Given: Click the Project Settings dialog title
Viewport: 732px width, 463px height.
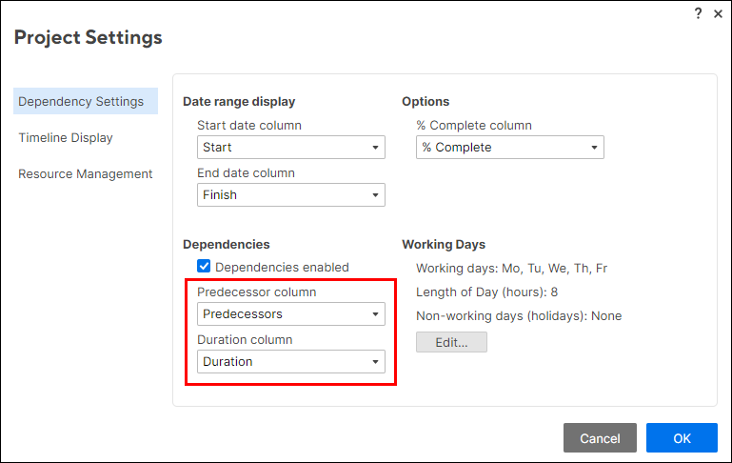Looking at the screenshot, I should [x=89, y=38].
